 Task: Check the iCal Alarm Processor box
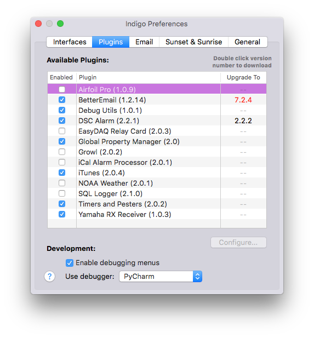[x=62, y=162]
